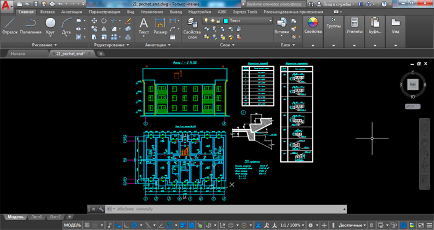Open Свойства слоя layer properties
434x230 pixels.
[x=192, y=28]
